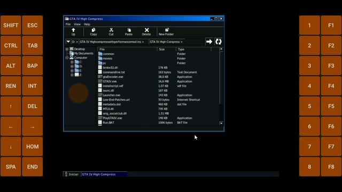The width and height of the screenshot is (342, 192).
Task: Collapse the Computer tree node
Action: point(67,58)
